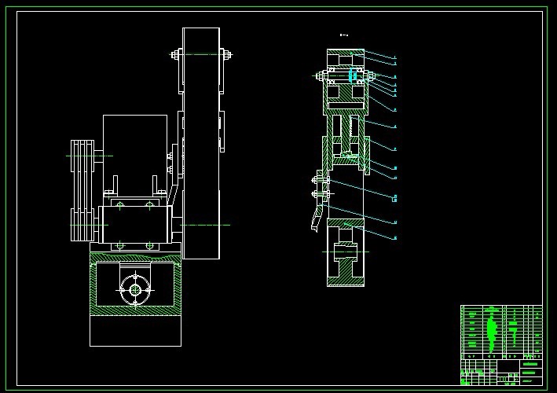
Task: Pick the lower pulley hub in section view
Action: click(x=345, y=252)
